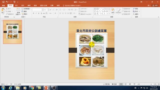Open Text Direction (文字方向) dropdown
This screenshot has width=160, height=90.
tap(83, 9)
